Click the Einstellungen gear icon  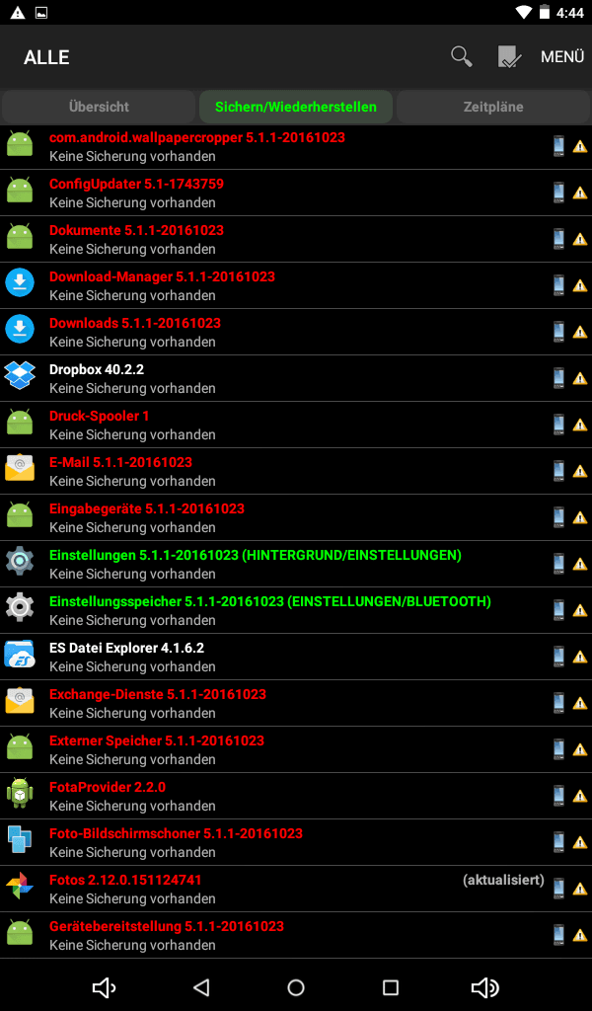(20, 561)
